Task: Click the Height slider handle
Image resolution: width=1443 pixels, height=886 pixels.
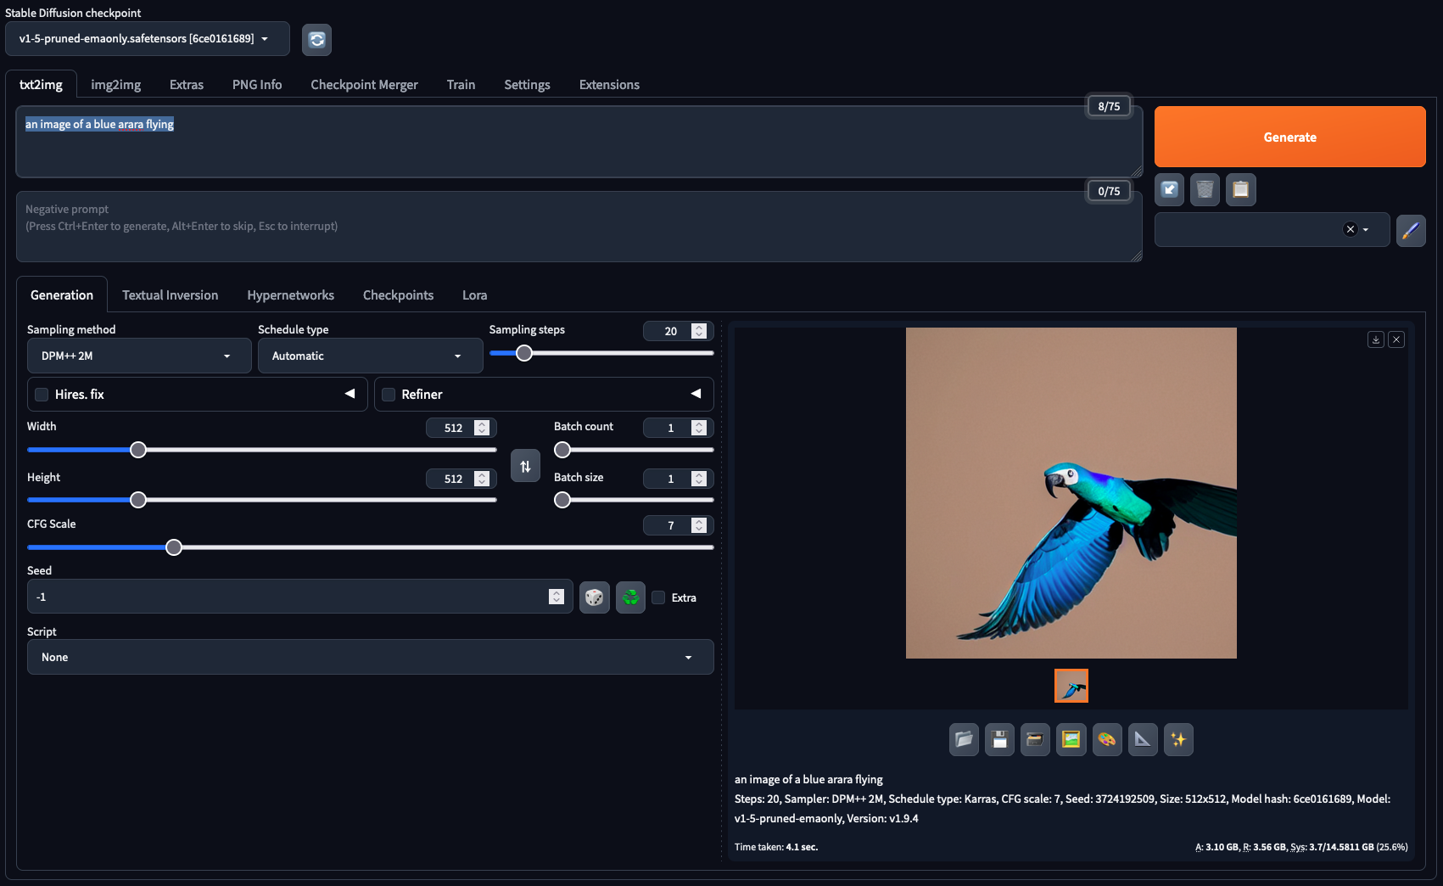Action: click(x=138, y=500)
